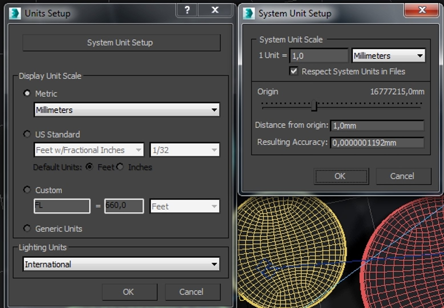The image size is (444, 308).
Task: Click the help question mark in Units Setup
Action: click(x=187, y=10)
